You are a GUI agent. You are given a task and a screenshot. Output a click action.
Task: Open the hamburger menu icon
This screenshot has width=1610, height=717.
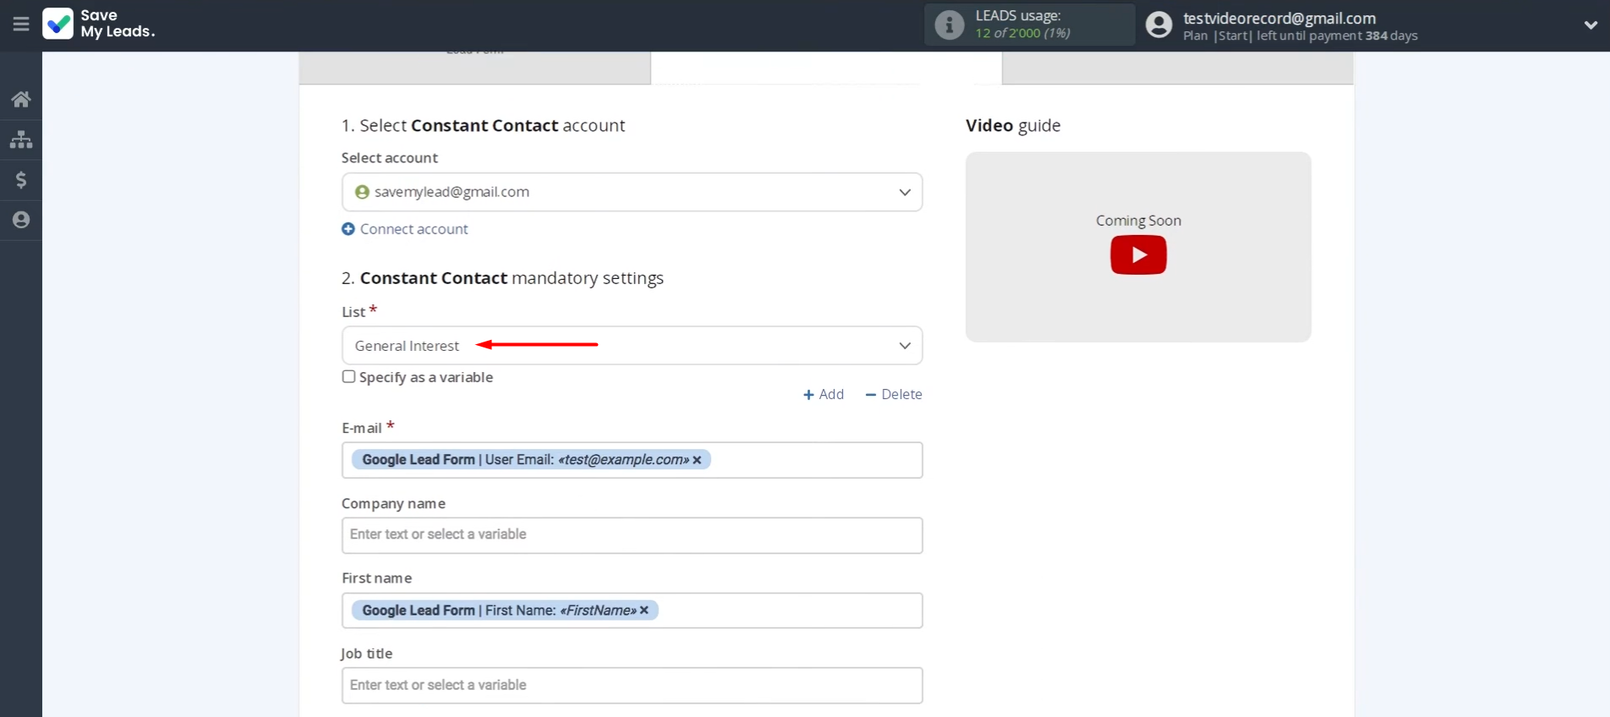[x=21, y=25]
